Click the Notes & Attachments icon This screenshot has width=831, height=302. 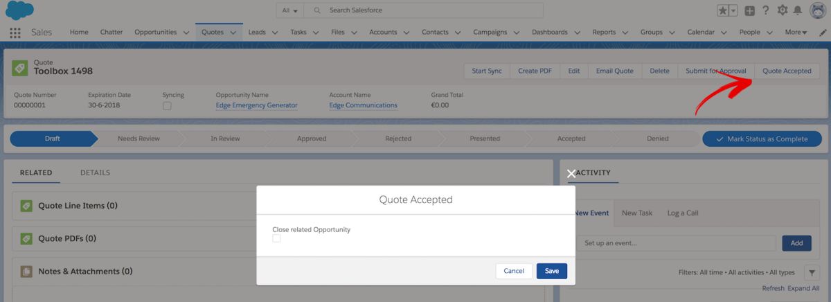click(x=26, y=272)
